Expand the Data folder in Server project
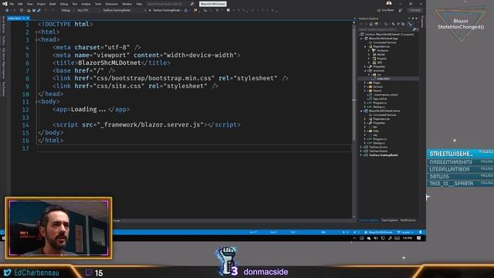Screen dimensions: 494x278 point(365,131)
